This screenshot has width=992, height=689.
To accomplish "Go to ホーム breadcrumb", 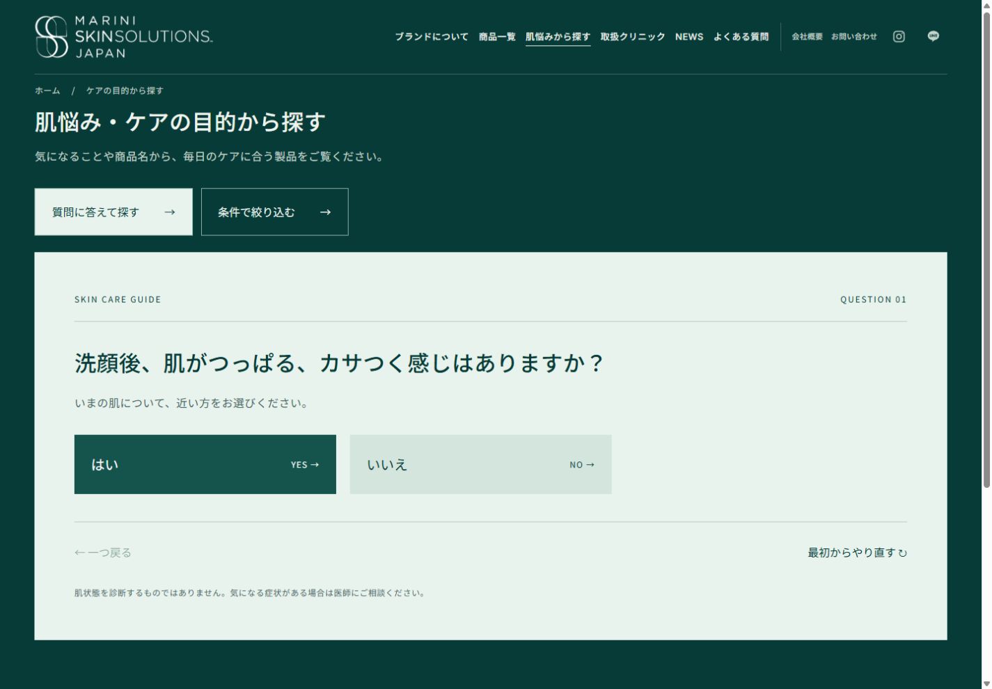I will 47,90.
